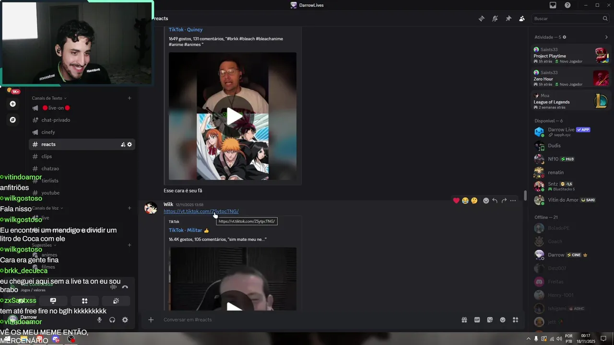This screenshot has width=614, height=345.
Task: Toggle the member list icon
Action: pos(522,19)
